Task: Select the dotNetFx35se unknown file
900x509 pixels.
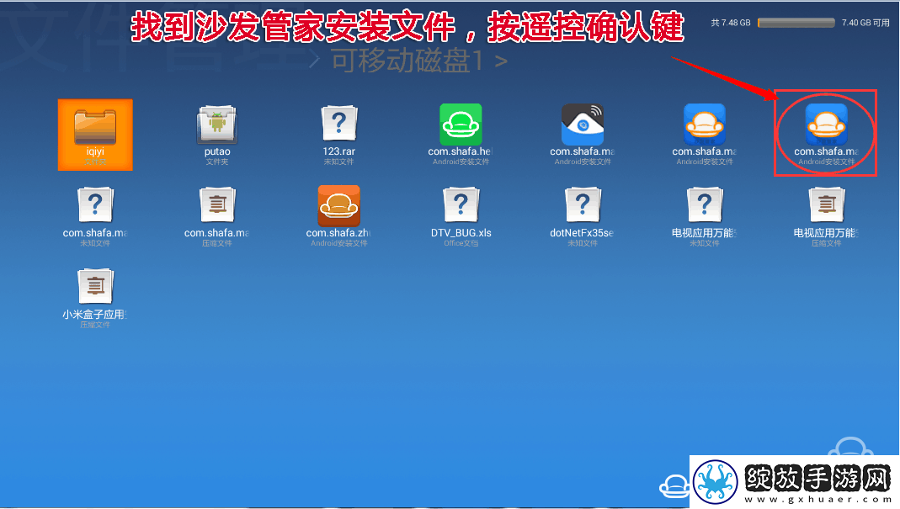Action: coord(583,217)
